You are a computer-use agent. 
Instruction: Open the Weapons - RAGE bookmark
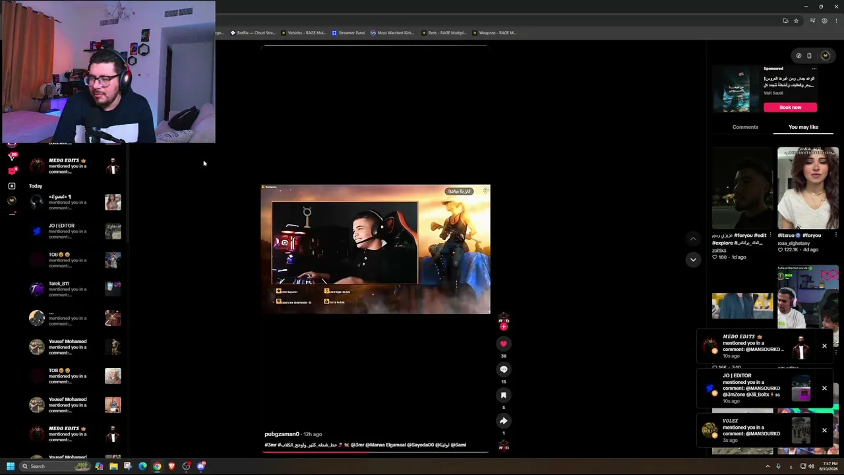(x=495, y=33)
